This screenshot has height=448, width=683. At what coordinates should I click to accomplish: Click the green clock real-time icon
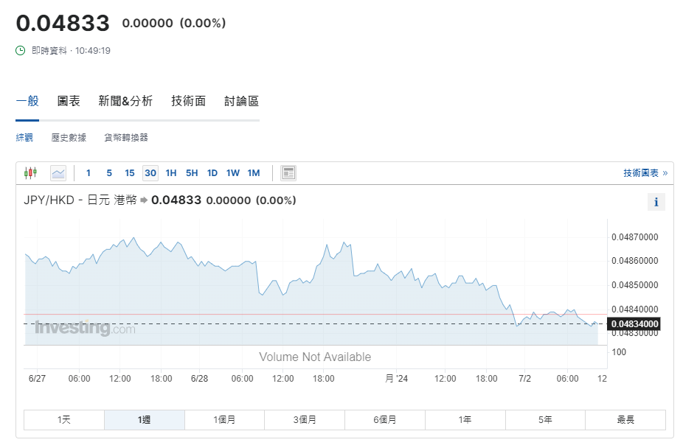click(21, 51)
